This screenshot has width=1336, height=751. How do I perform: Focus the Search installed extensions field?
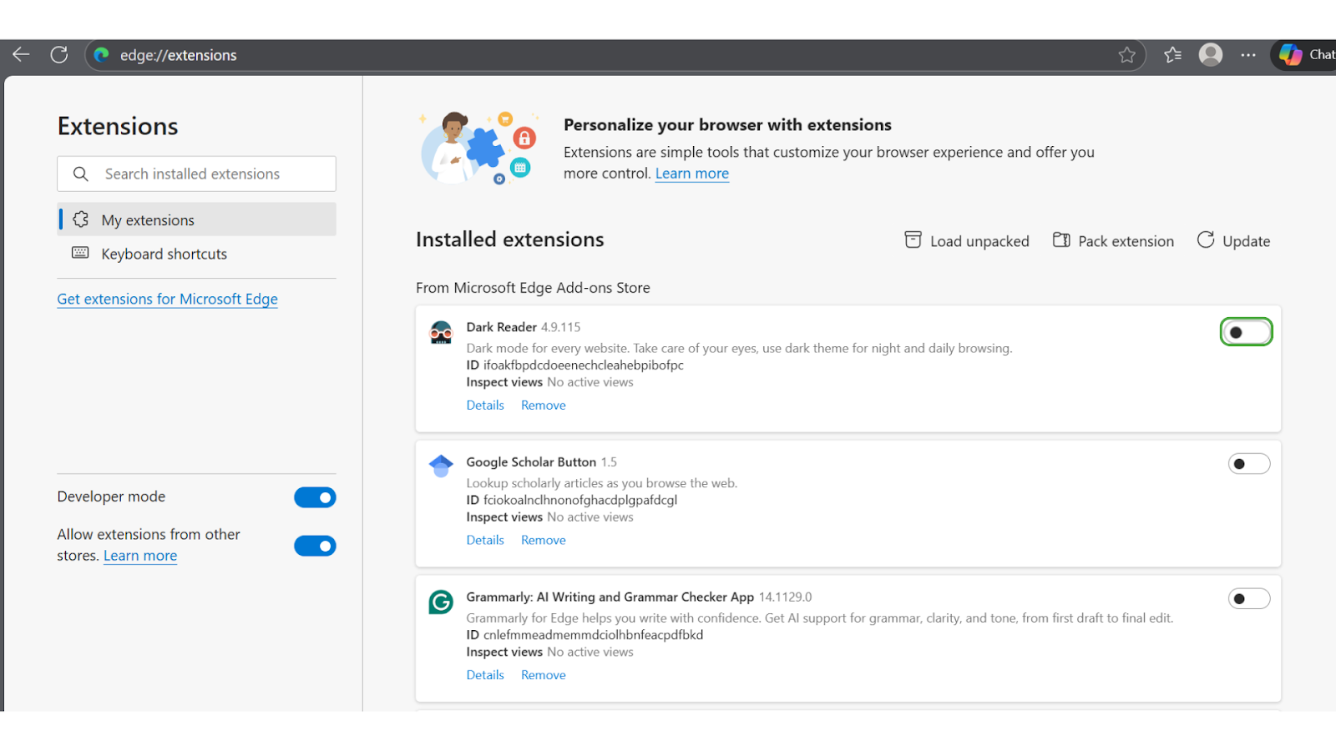(197, 174)
